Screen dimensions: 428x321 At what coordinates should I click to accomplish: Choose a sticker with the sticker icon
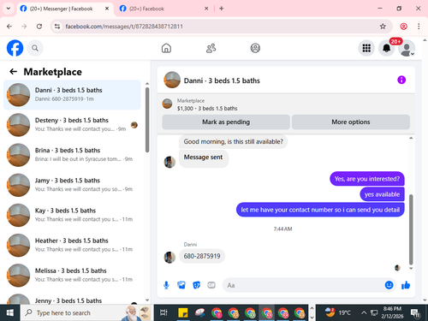pyautogui.click(x=196, y=285)
